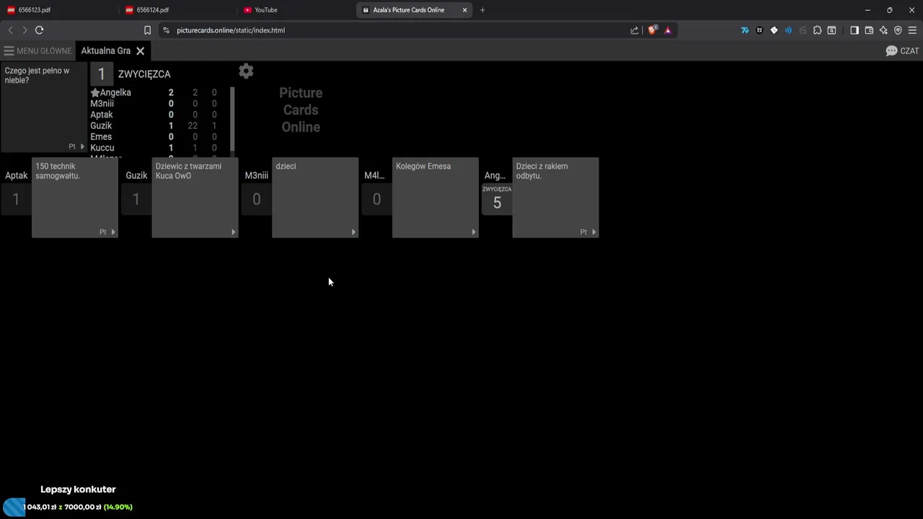Toggle the browser sidebar panel
The height and width of the screenshot is (519, 923).
point(854,30)
